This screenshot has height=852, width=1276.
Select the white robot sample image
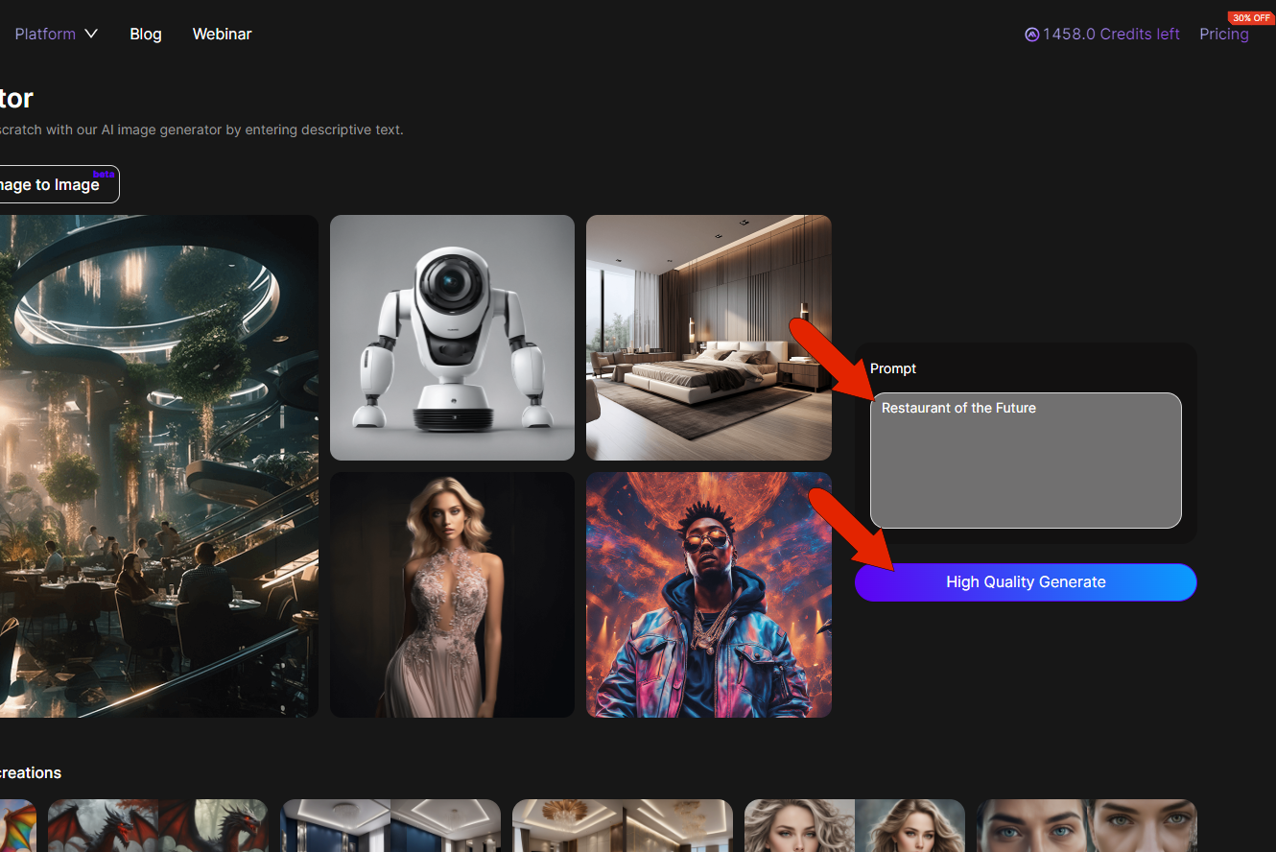[452, 338]
